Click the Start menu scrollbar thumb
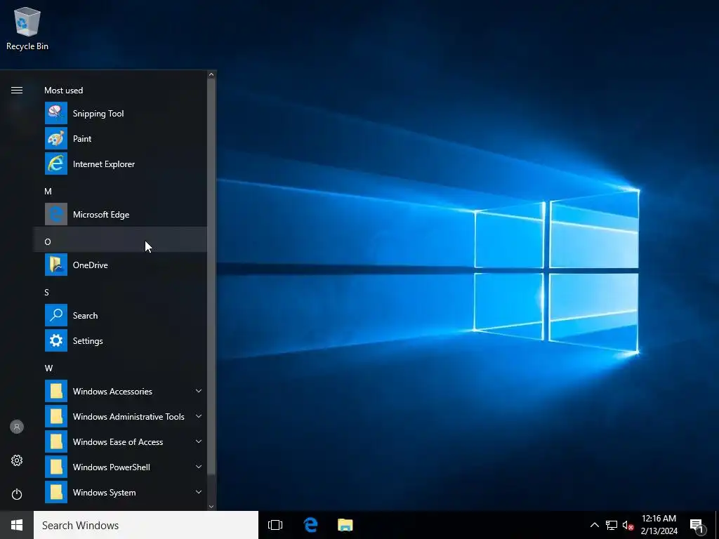 pos(211,277)
